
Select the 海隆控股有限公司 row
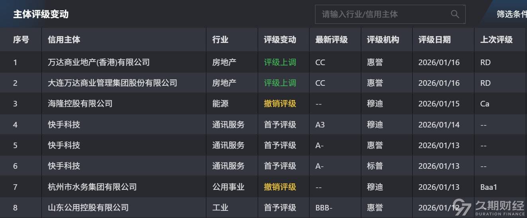pos(80,104)
